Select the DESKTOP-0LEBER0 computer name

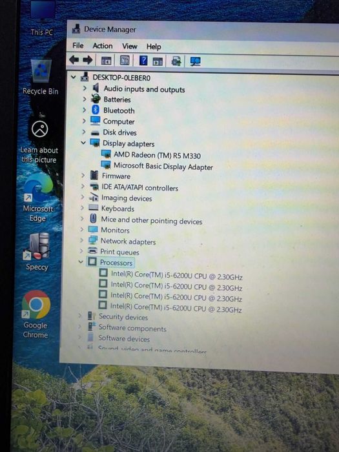click(121, 77)
